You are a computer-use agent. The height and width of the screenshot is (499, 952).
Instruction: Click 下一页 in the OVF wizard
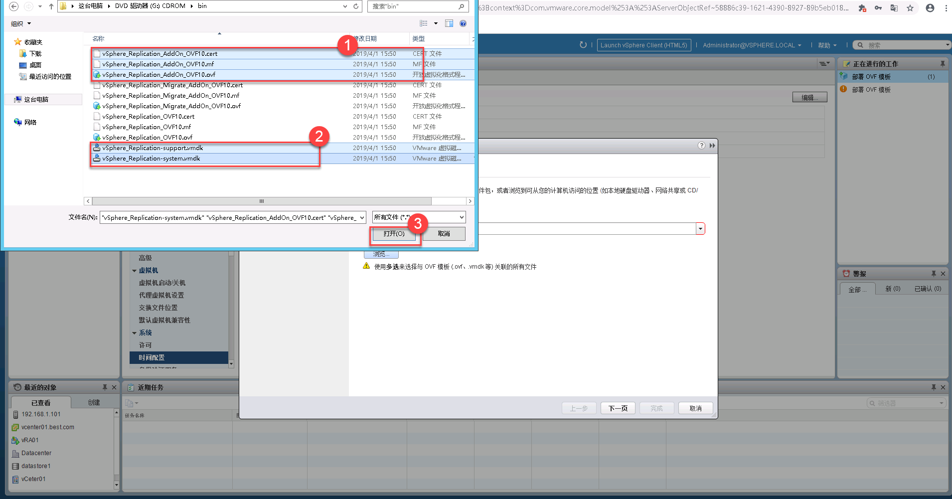tap(618, 408)
